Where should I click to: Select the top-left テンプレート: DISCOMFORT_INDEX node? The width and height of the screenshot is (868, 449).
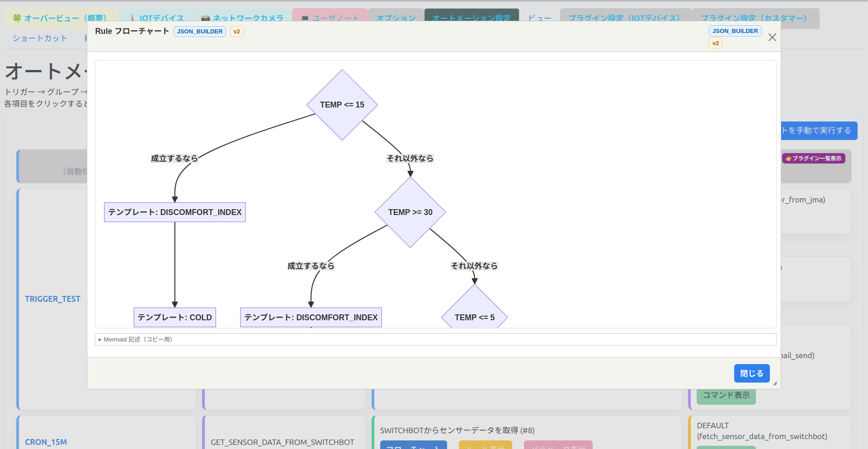coord(175,212)
